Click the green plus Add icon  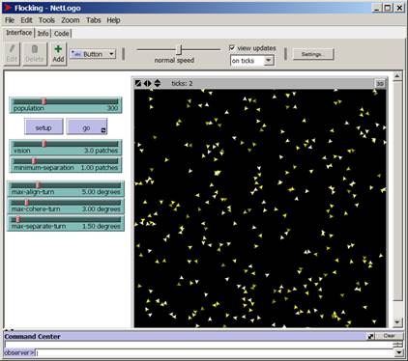pos(58,49)
